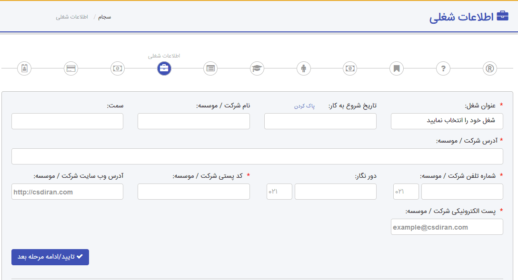Select the registered trademark step icon
The height and width of the screenshot is (280, 518).
pyautogui.click(x=489, y=68)
